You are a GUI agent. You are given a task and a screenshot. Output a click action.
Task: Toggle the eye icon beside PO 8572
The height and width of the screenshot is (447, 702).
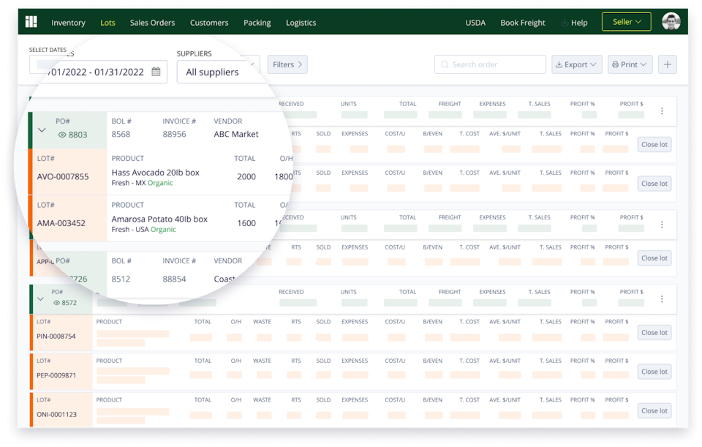(x=56, y=303)
